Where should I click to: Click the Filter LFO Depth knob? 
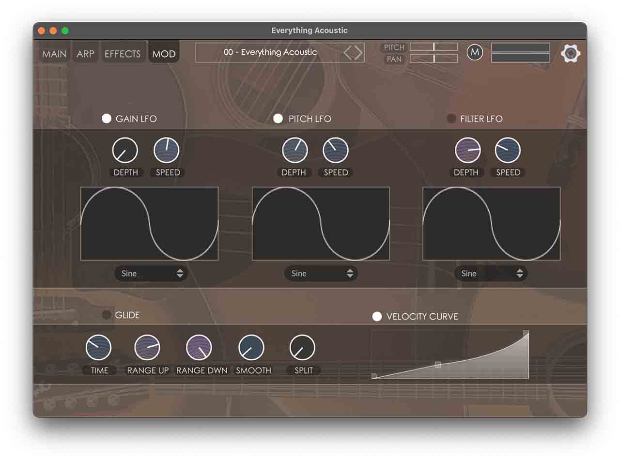[x=467, y=151]
